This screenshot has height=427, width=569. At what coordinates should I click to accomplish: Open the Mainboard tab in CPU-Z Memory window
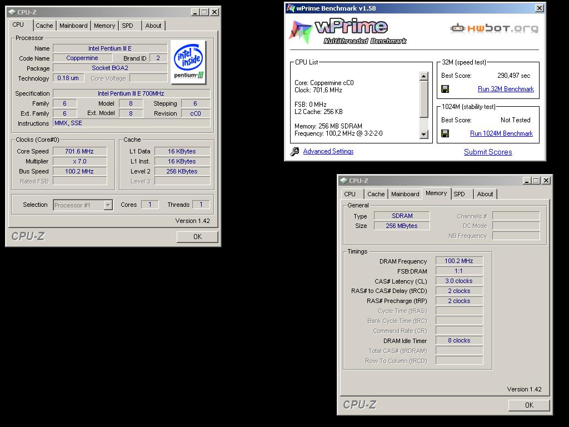click(x=405, y=194)
